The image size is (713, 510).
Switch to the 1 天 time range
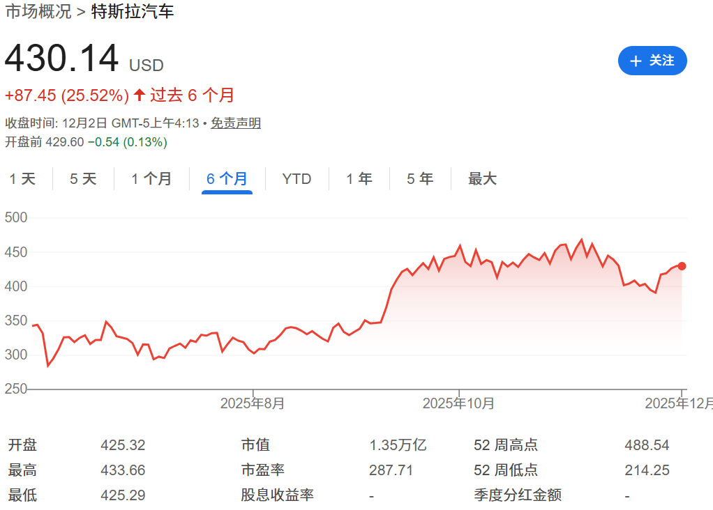[x=23, y=178]
